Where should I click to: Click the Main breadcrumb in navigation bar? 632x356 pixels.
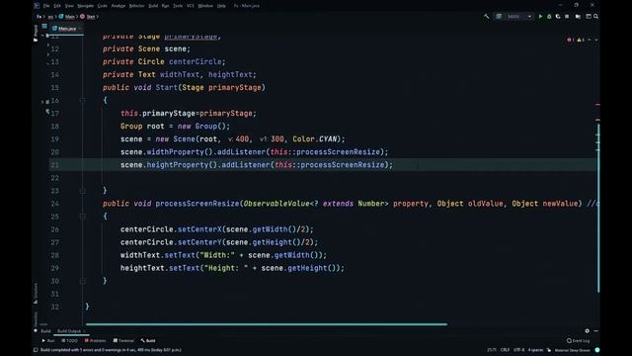coord(67,17)
